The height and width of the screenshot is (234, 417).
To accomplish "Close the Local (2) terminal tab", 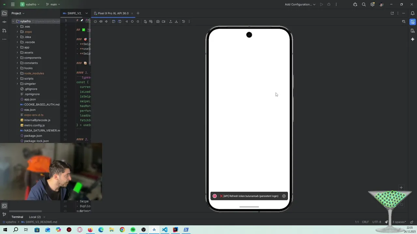I will tap(44, 217).
